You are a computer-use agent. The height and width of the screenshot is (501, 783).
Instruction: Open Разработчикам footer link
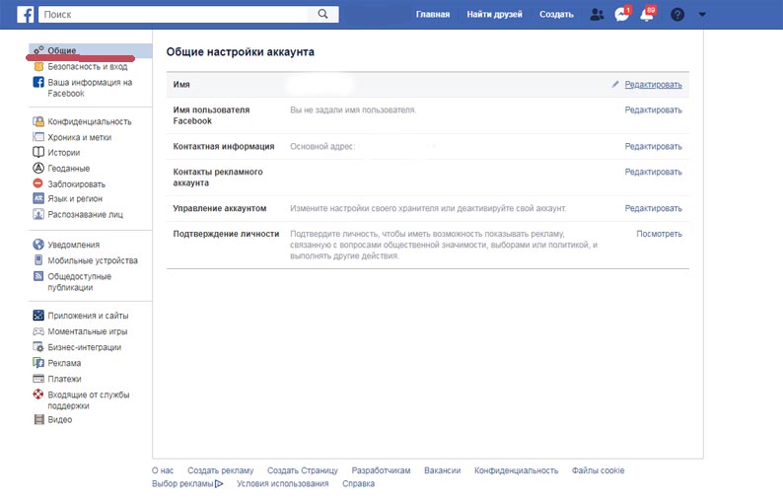[381, 470]
